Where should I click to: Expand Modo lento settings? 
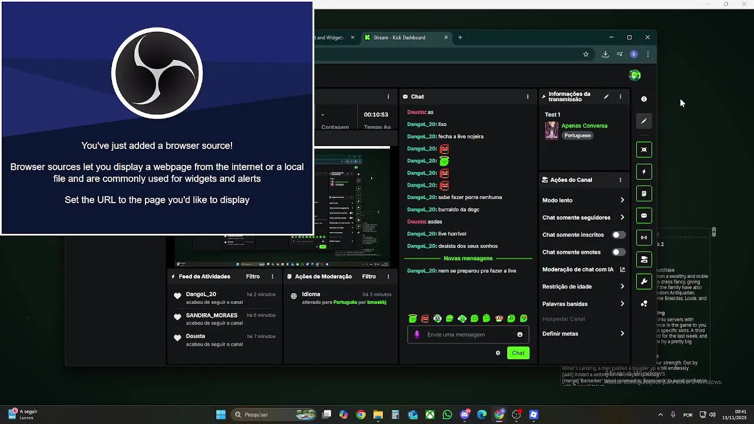583,200
